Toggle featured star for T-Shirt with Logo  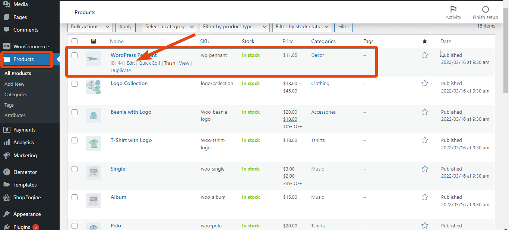(425, 140)
